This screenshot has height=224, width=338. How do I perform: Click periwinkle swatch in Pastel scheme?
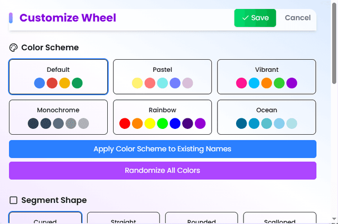pyautogui.click(x=175, y=83)
